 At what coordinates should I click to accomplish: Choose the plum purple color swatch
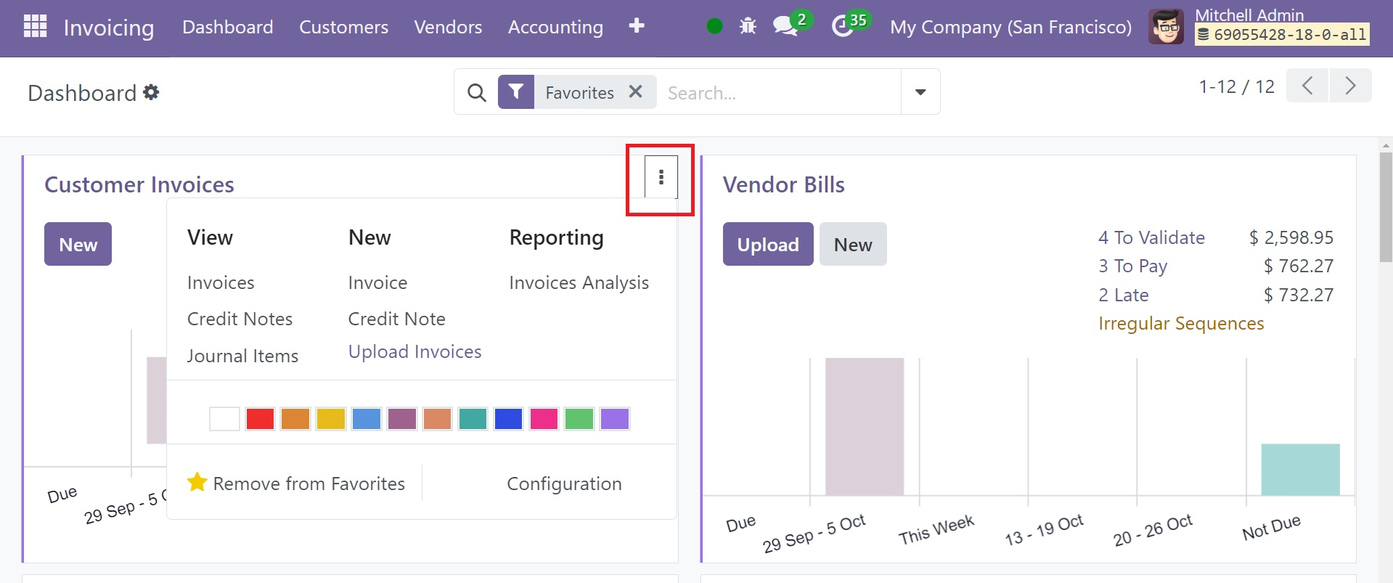(x=402, y=419)
